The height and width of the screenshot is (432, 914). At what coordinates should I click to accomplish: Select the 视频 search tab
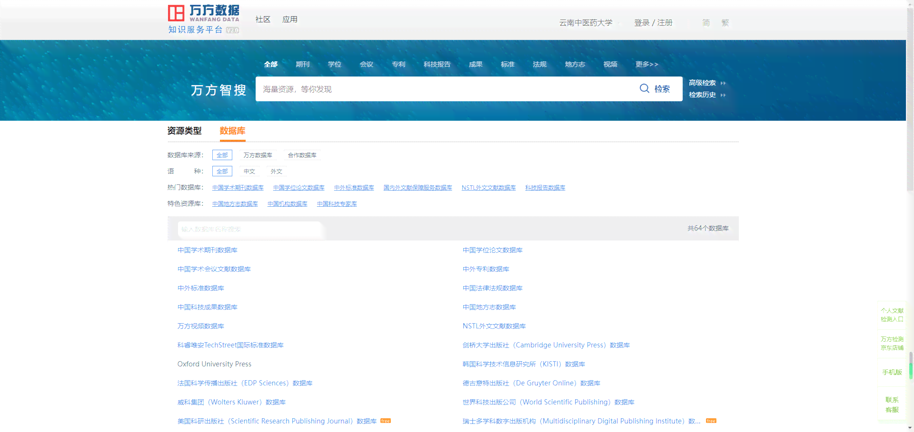[x=610, y=64]
